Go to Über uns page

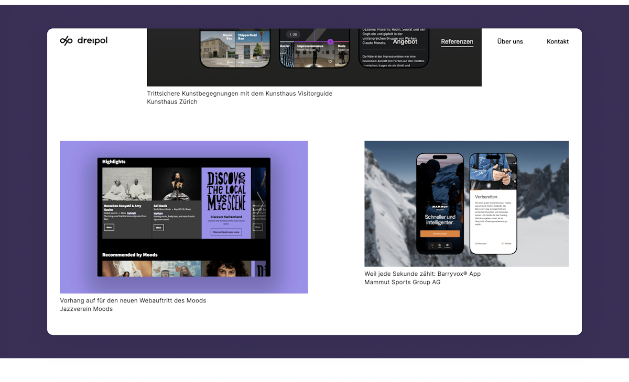point(510,41)
